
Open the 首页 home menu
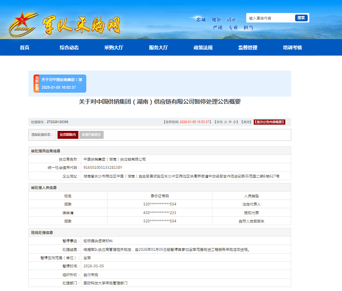[24, 48]
